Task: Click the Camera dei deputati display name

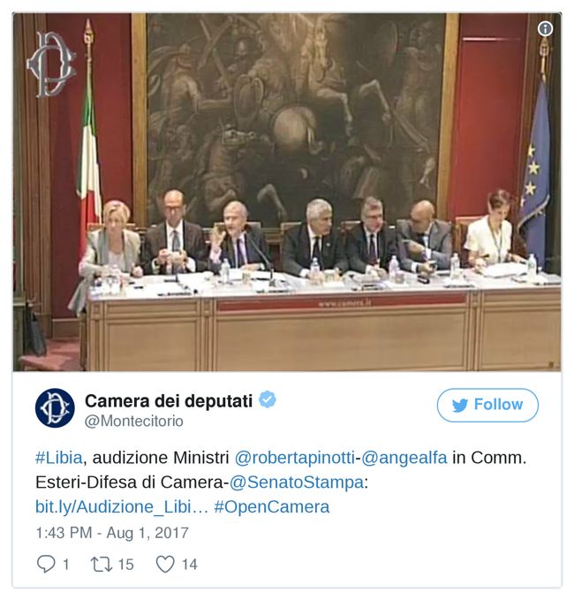Action: [169, 400]
